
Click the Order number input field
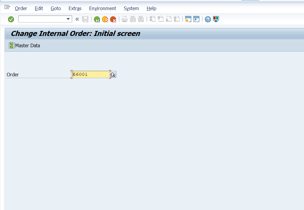91,74
